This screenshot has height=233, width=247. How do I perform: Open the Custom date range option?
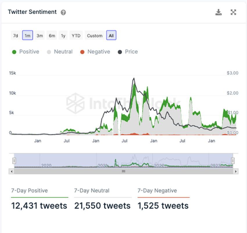tap(94, 35)
